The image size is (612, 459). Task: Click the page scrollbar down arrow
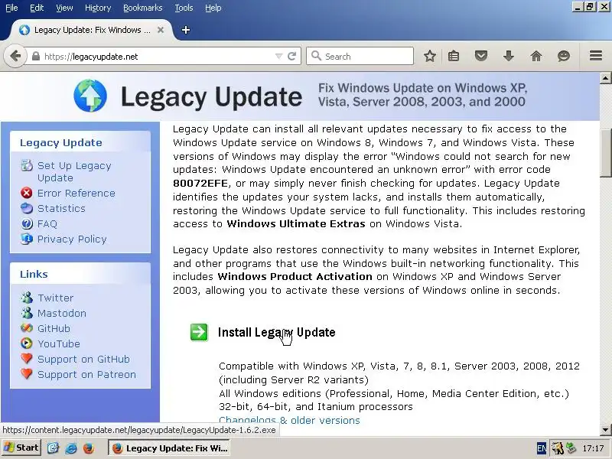[605, 430]
